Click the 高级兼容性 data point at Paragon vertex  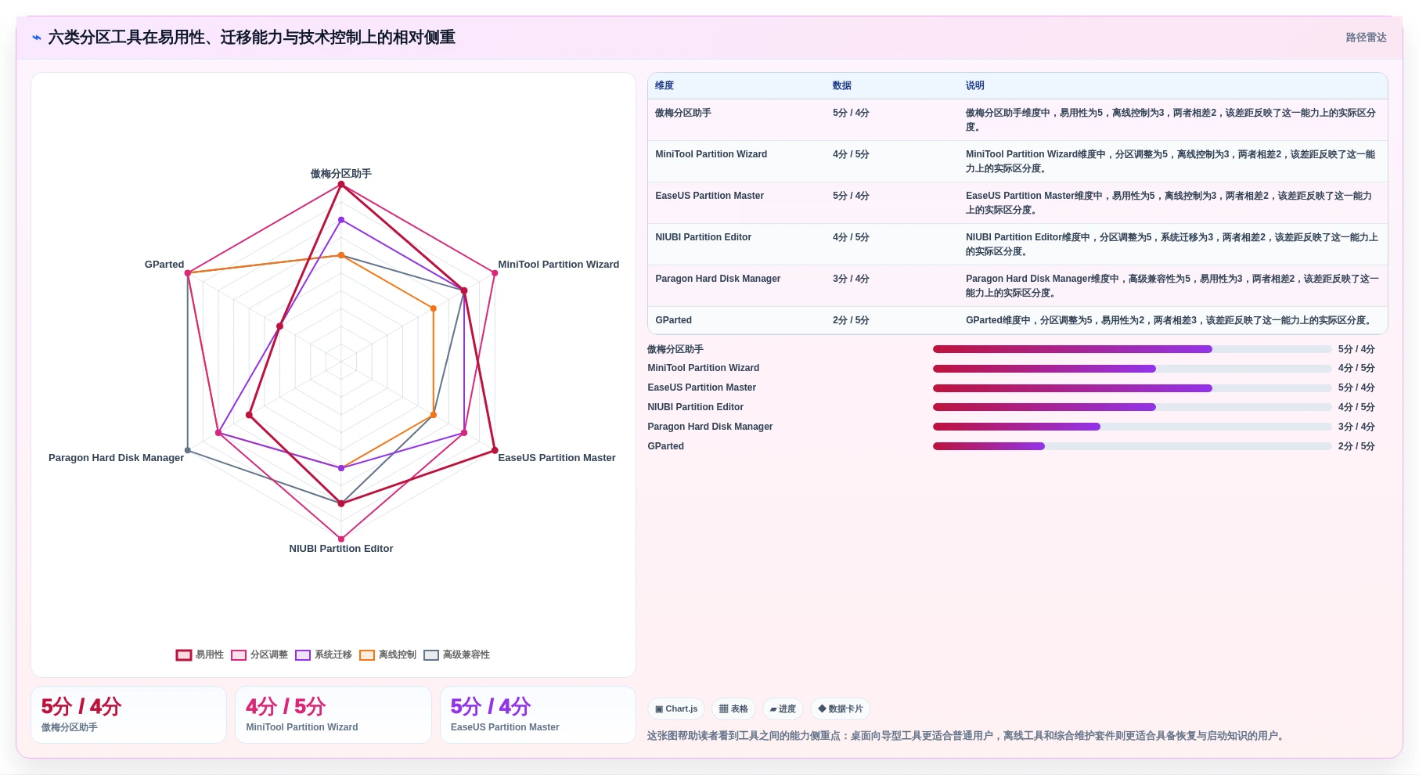coord(188,450)
